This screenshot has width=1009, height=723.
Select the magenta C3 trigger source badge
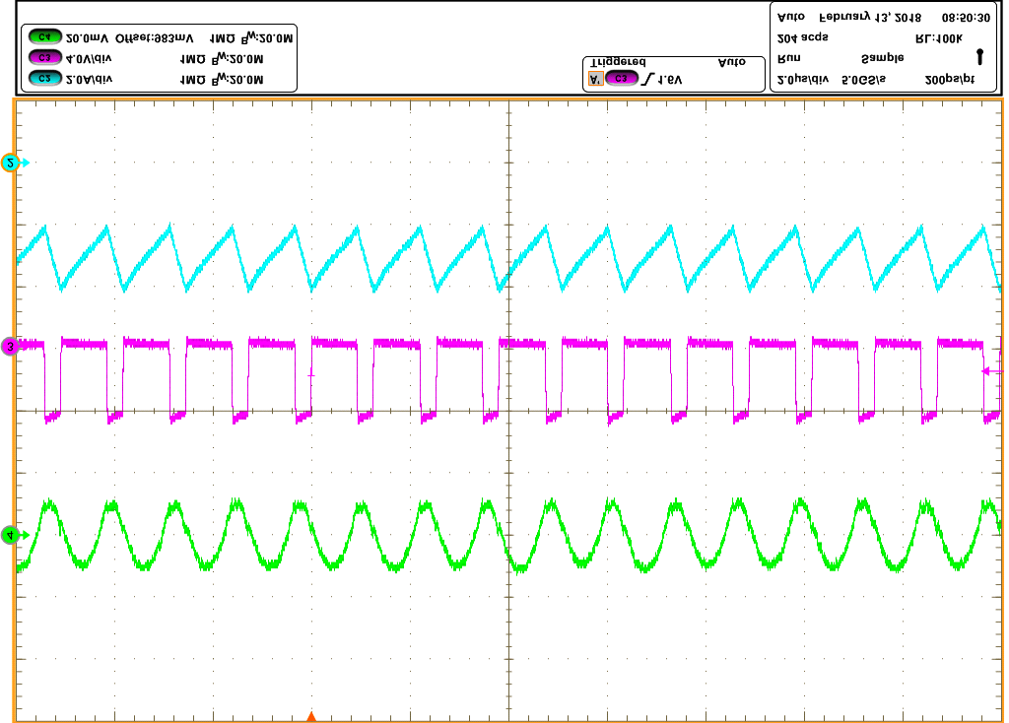(621, 79)
